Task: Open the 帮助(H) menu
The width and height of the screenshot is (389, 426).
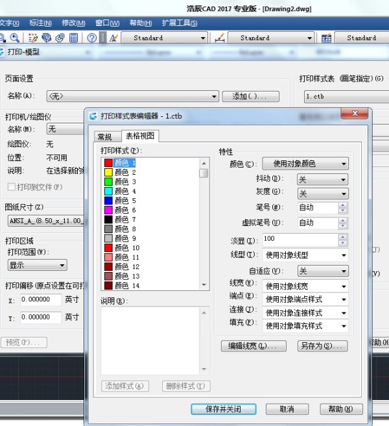Action: 141,23
